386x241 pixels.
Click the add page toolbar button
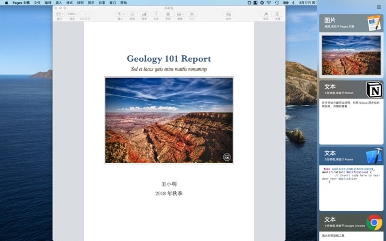(x=85, y=14)
